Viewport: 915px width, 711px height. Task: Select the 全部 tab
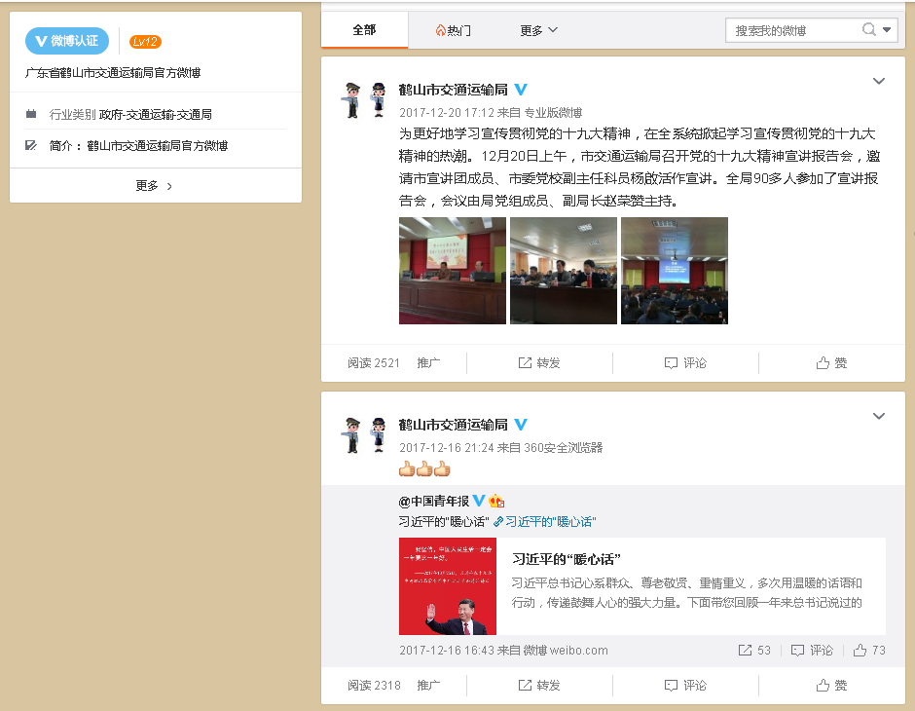[x=364, y=30]
